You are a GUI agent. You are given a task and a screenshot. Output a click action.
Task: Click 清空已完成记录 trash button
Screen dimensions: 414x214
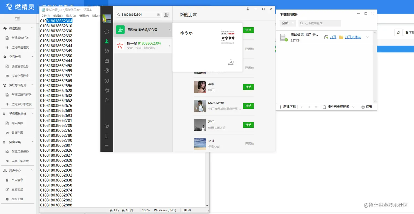click(x=336, y=107)
